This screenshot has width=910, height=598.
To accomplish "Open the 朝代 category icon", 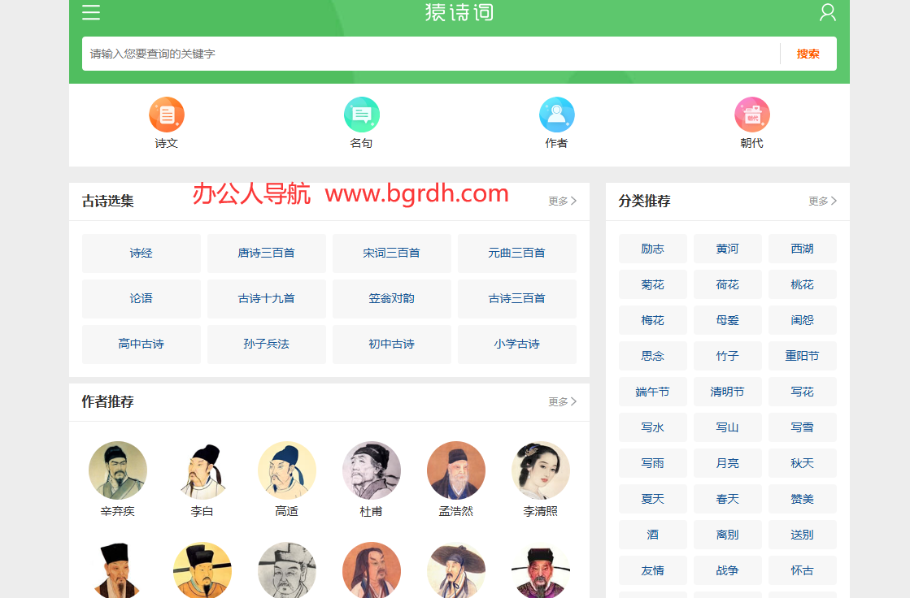I will click(752, 115).
